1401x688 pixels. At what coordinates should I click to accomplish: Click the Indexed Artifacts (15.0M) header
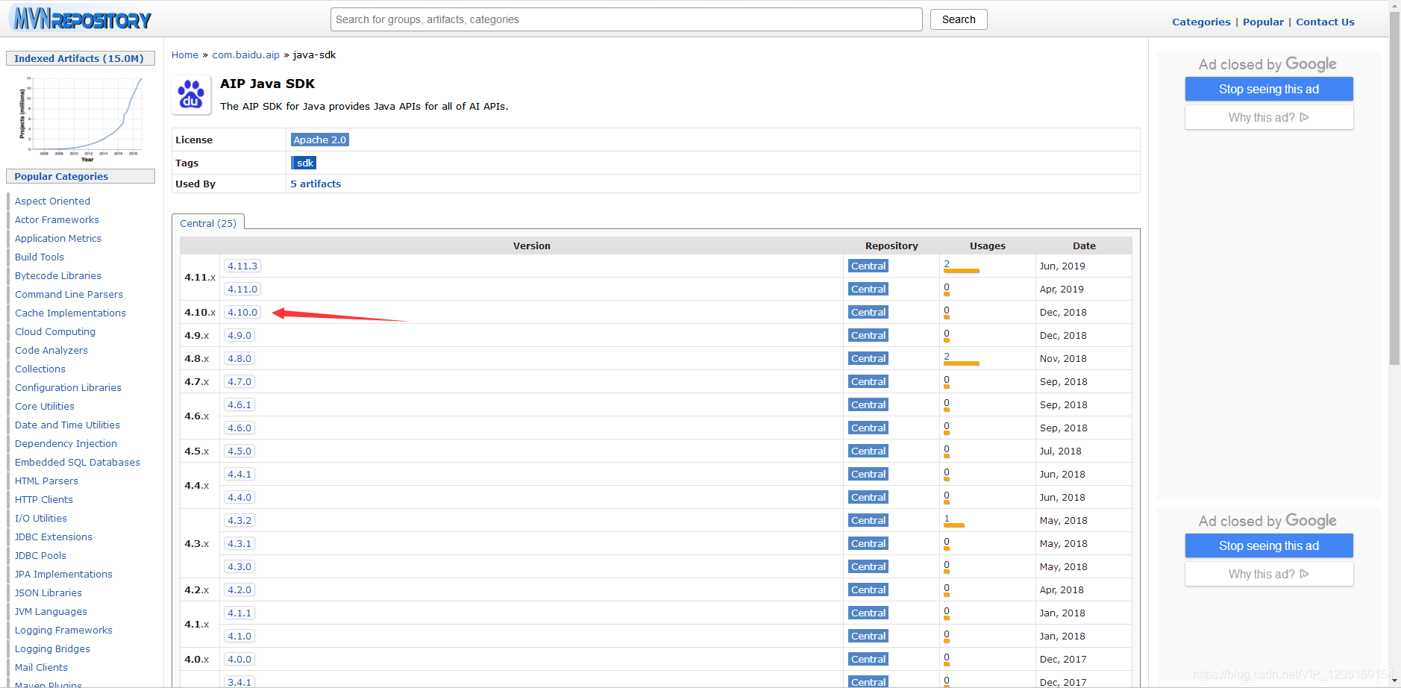pos(81,58)
